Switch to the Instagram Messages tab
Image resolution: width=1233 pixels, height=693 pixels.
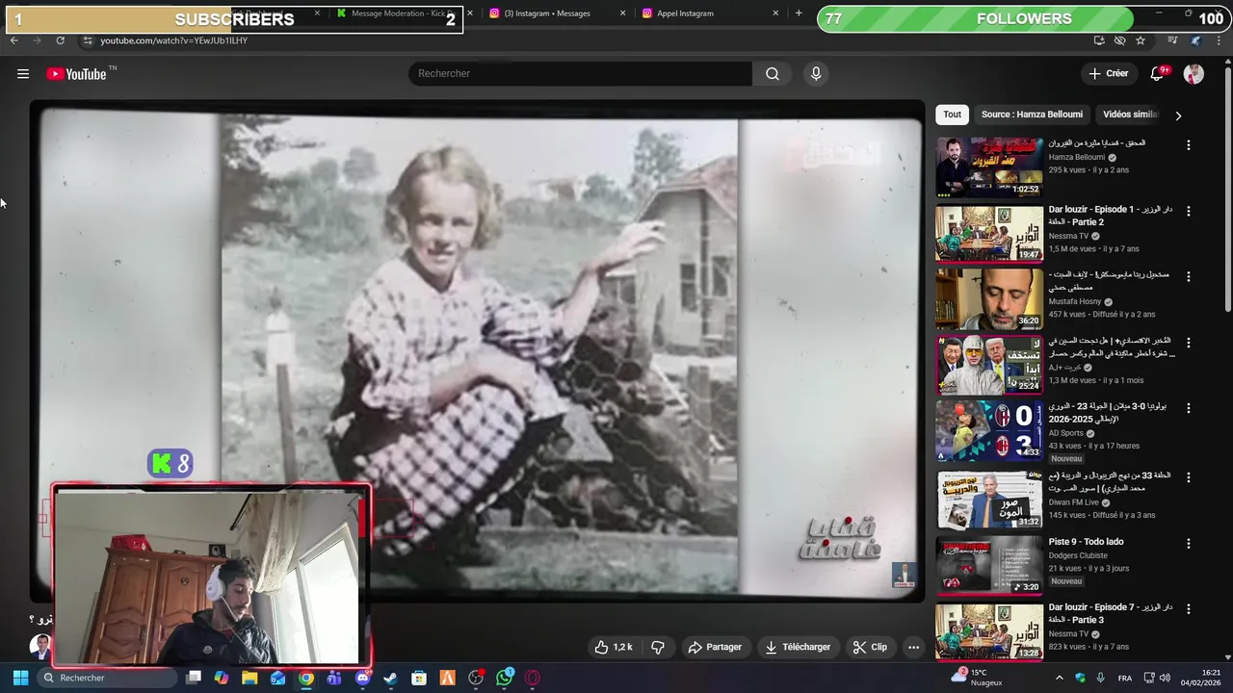tap(546, 13)
